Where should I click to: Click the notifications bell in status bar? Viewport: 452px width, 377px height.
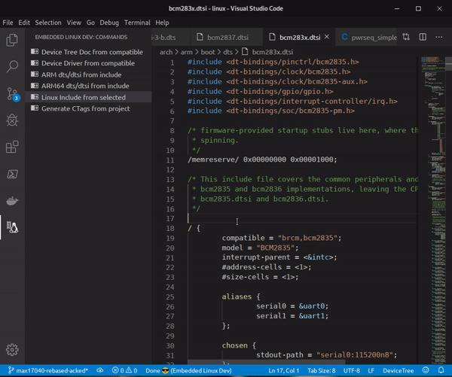coord(441,370)
